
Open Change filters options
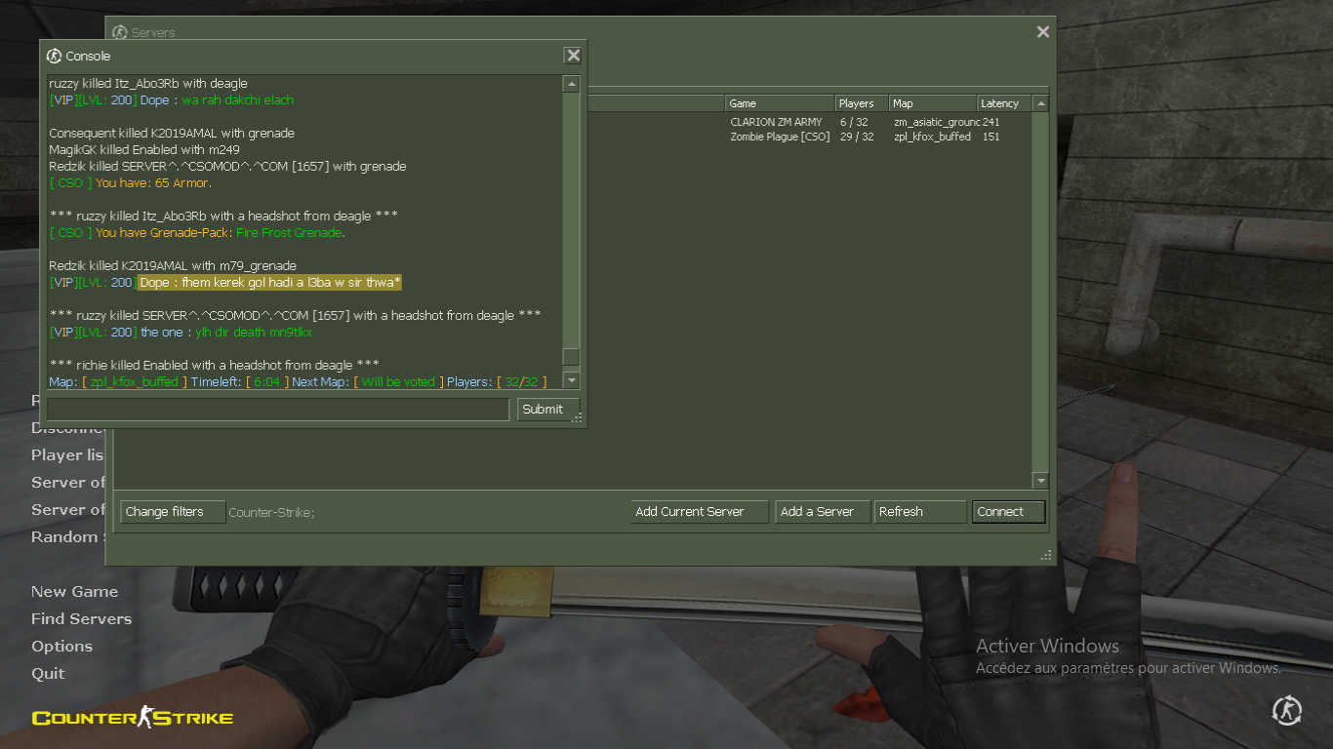172,512
